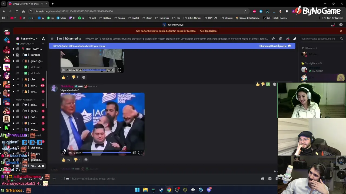This screenshot has height=194, width=346.
Task: Toggle thumbs down reaction with 2
Action: [75, 77]
